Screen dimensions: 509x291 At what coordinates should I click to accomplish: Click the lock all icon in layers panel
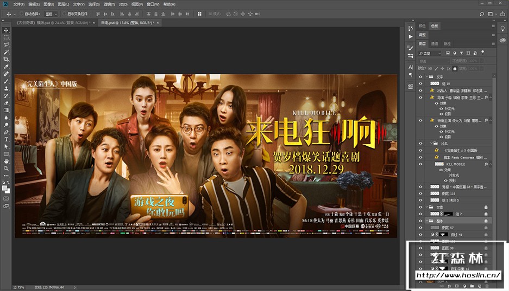coord(455,69)
